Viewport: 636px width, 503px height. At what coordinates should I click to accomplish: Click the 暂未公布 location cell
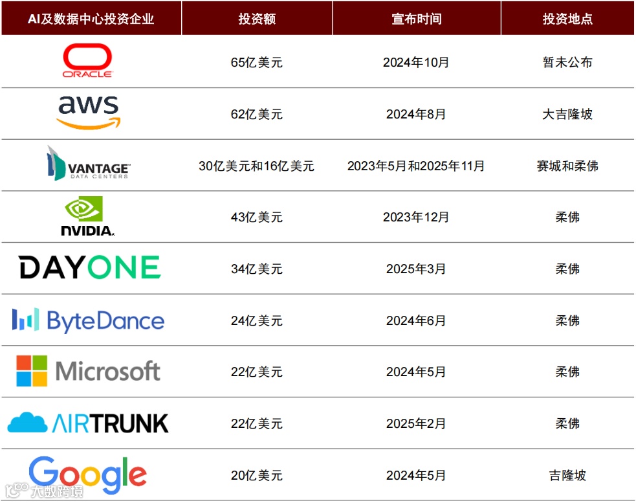(567, 62)
